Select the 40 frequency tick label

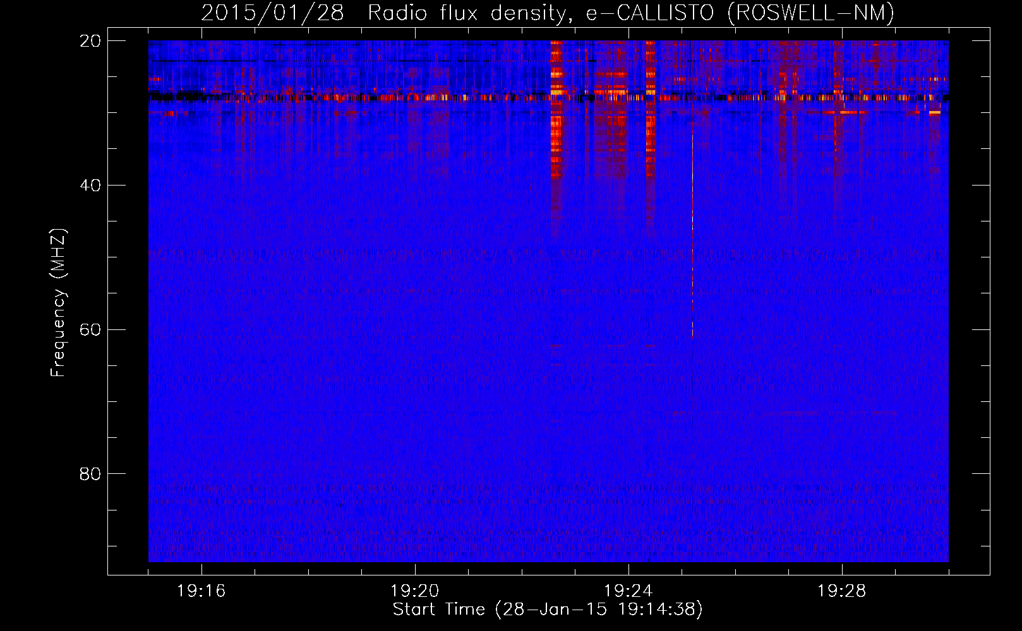click(x=90, y=186)
